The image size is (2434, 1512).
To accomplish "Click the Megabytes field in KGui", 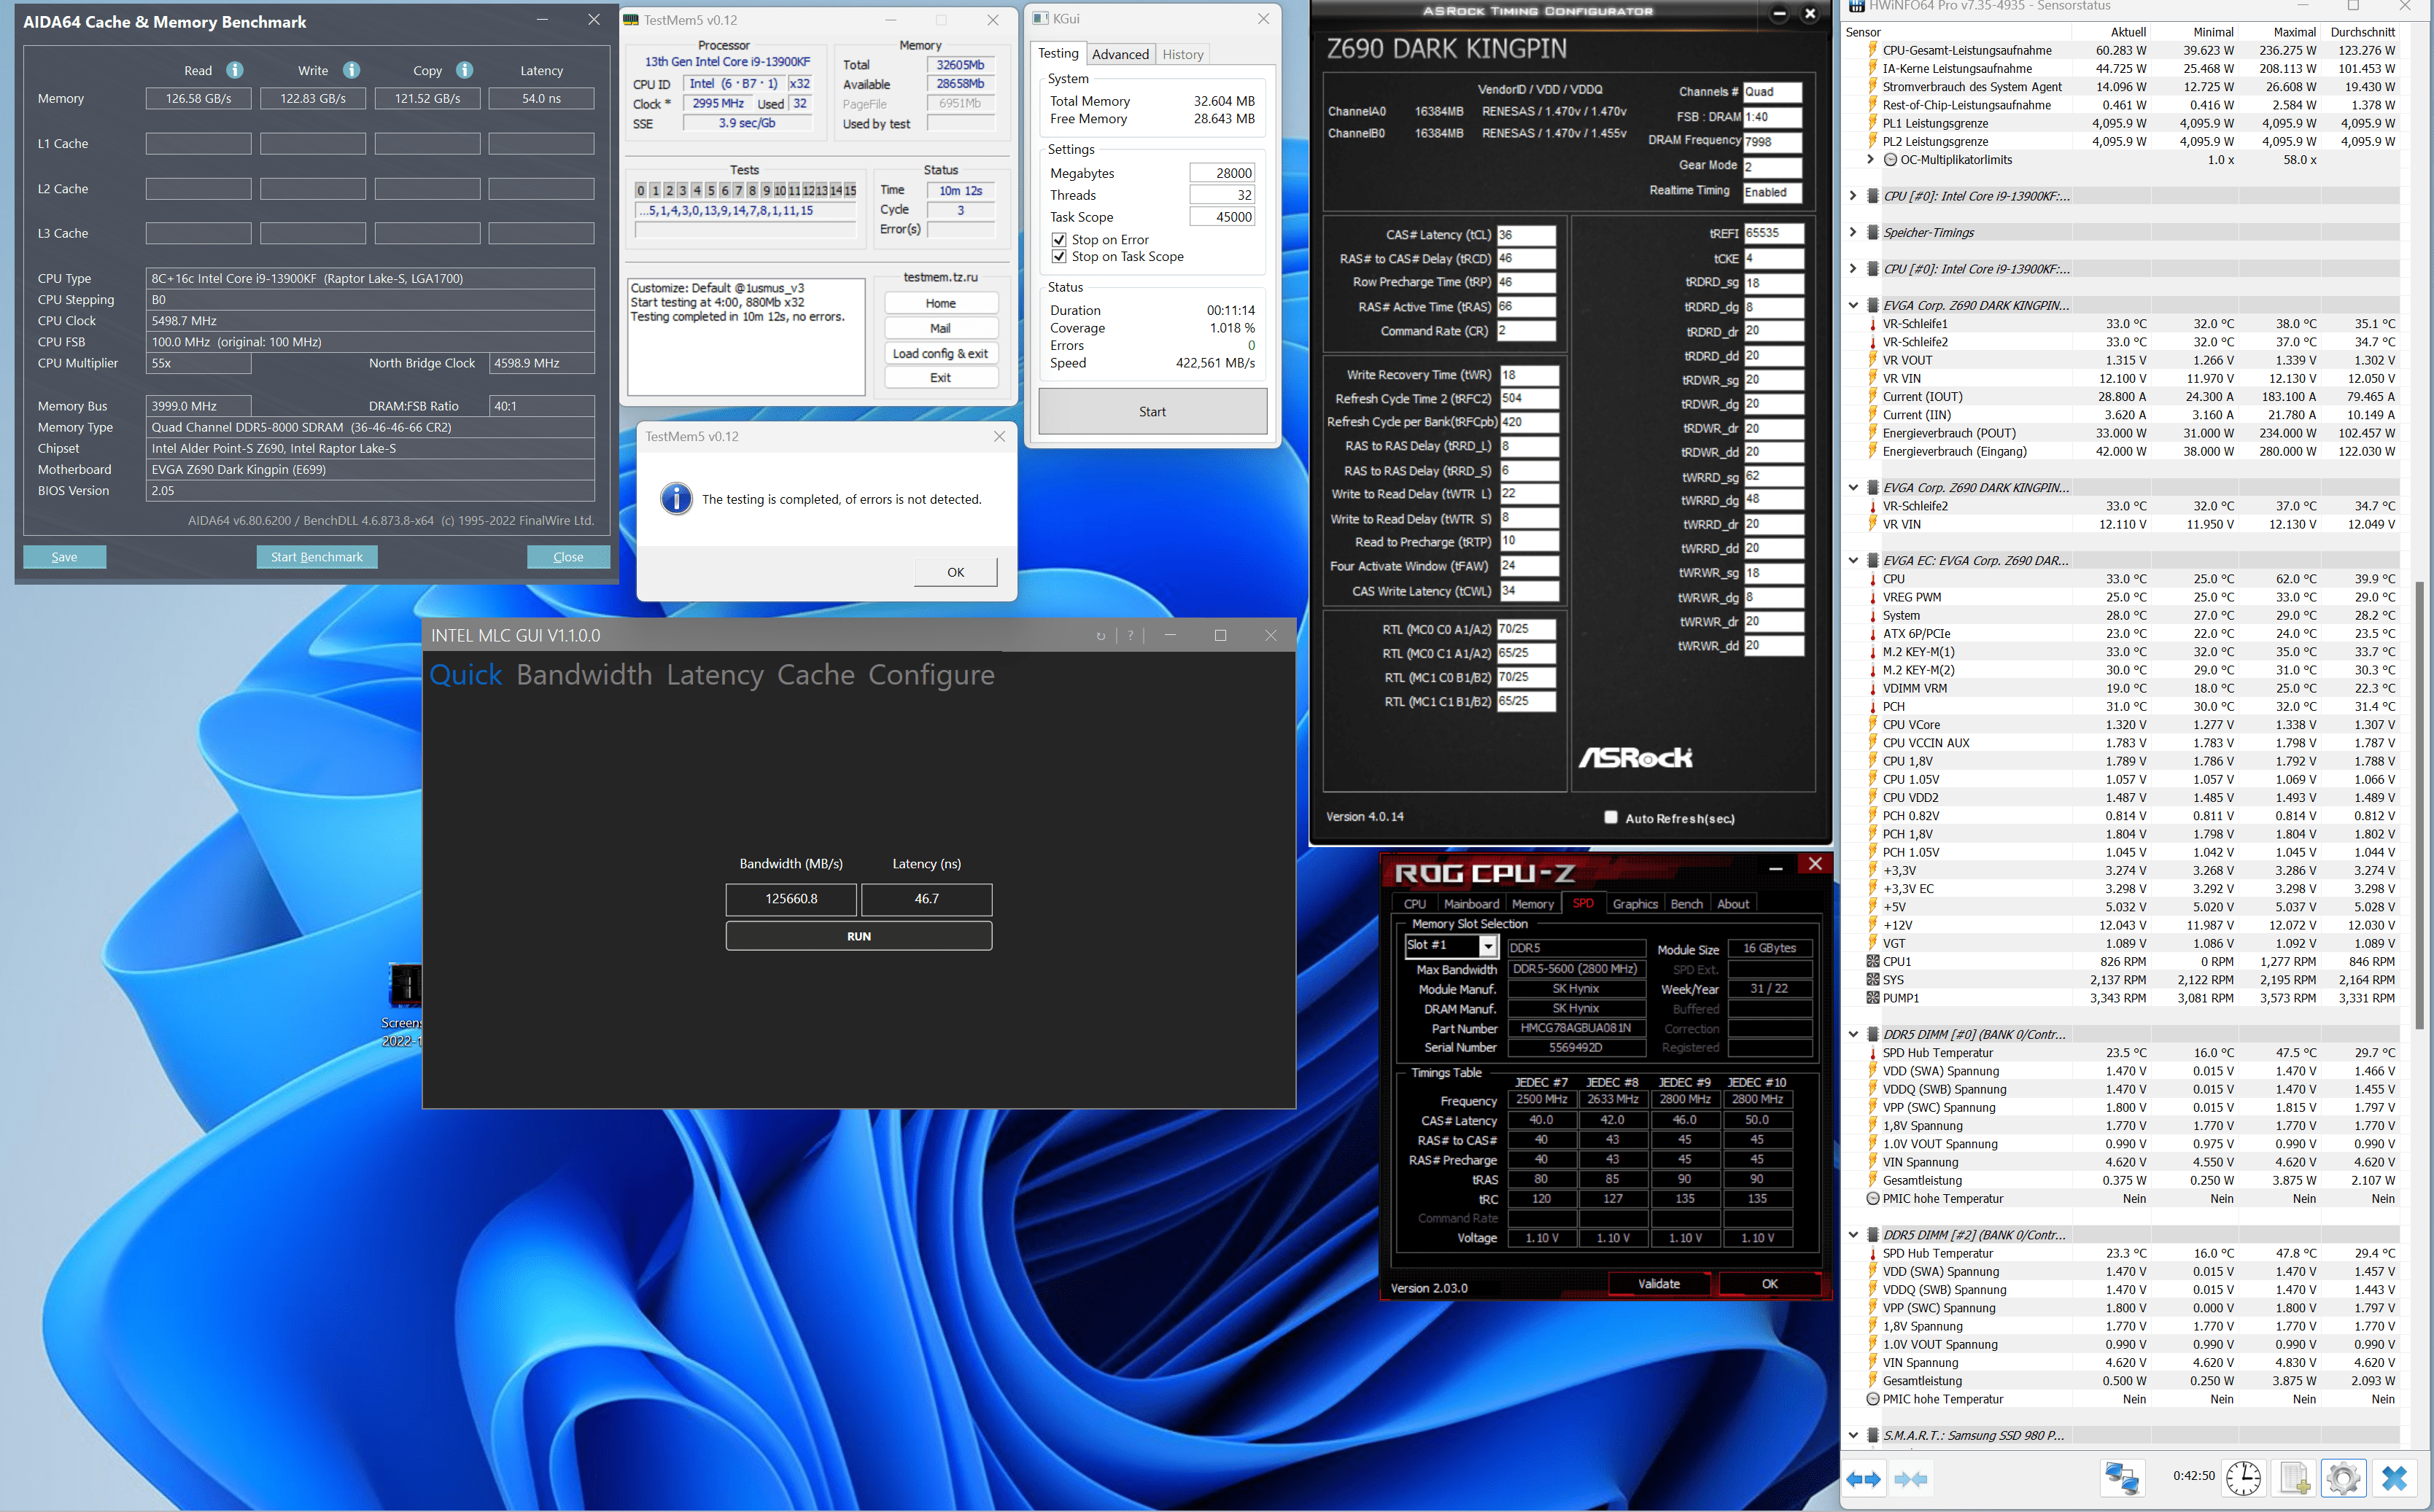I will click(1222, 173).
